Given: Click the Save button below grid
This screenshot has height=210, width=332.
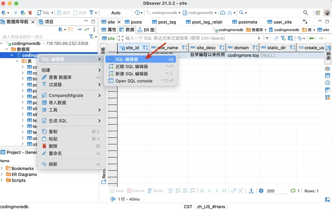Looking at the screenshot, I should coord(117,191).
